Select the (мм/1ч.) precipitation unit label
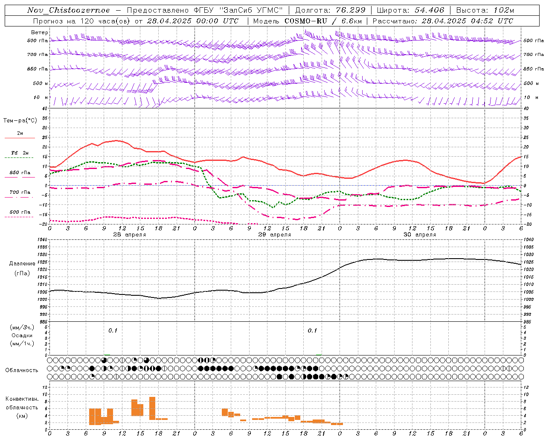Image resolution: width=546 pixels, height=437 pixels. (x=22, y=344)
